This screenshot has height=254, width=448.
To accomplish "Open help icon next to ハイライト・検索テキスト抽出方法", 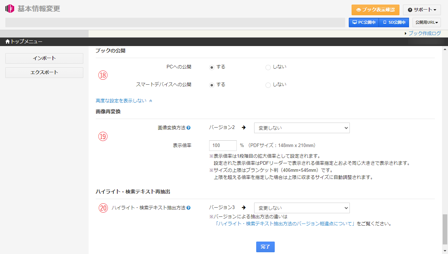I will pos(189,208).
